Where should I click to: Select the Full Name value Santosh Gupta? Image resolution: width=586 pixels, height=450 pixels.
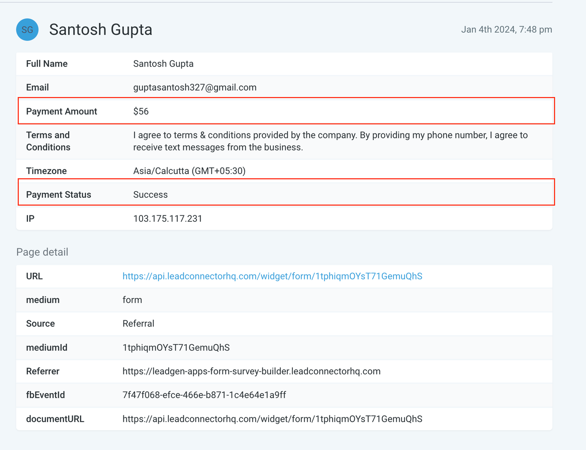tap(163, 64)
